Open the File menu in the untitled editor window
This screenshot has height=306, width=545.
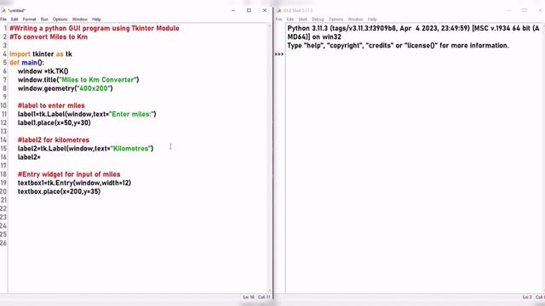coord(3,20)
